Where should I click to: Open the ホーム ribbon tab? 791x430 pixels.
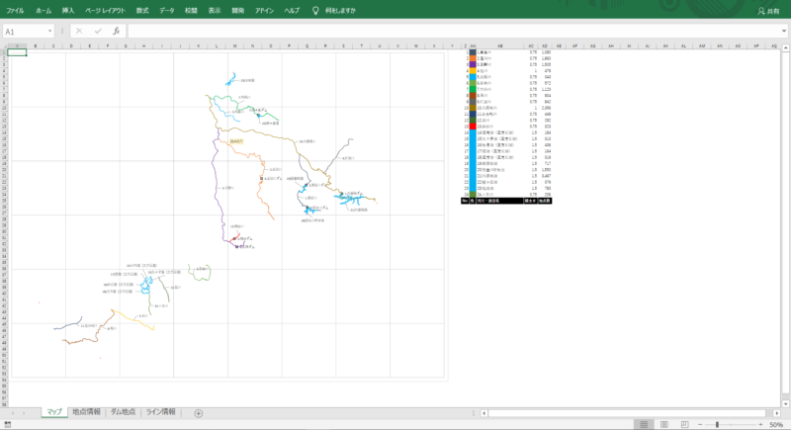click(x=44, y=10)
